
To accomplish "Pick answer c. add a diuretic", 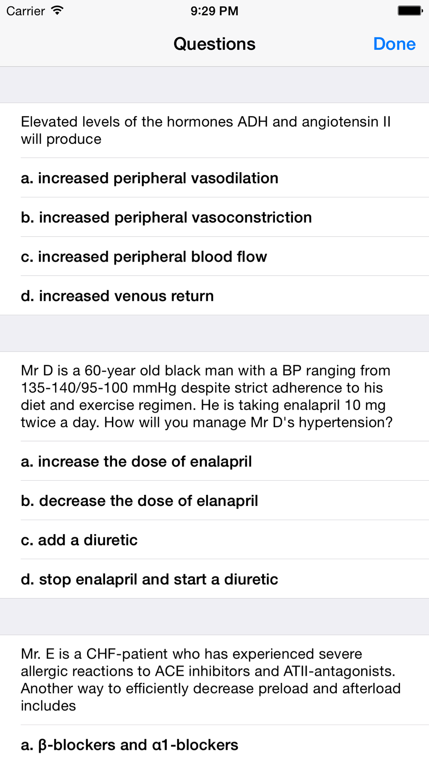I will coord(214,539).
